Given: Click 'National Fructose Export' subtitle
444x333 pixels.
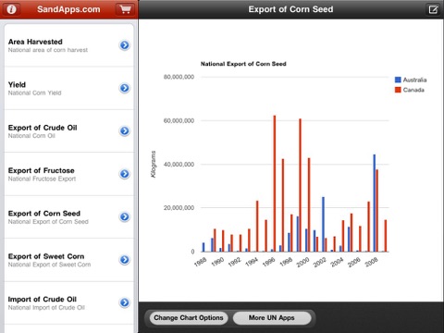Looking at the screenshot, I should pyautogui.click(x=42, y=179).
